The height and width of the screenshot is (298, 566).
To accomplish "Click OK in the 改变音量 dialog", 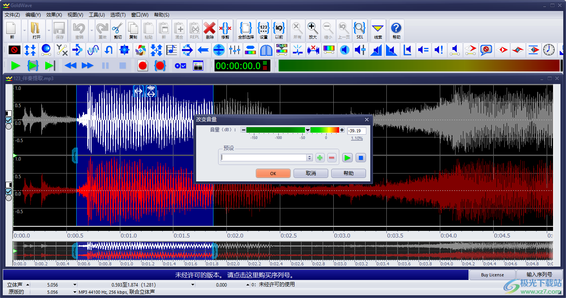I will pyautogui.click(x=273, y=173).
